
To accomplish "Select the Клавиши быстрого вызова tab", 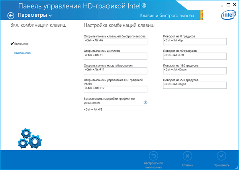I will tap(167, 16).
